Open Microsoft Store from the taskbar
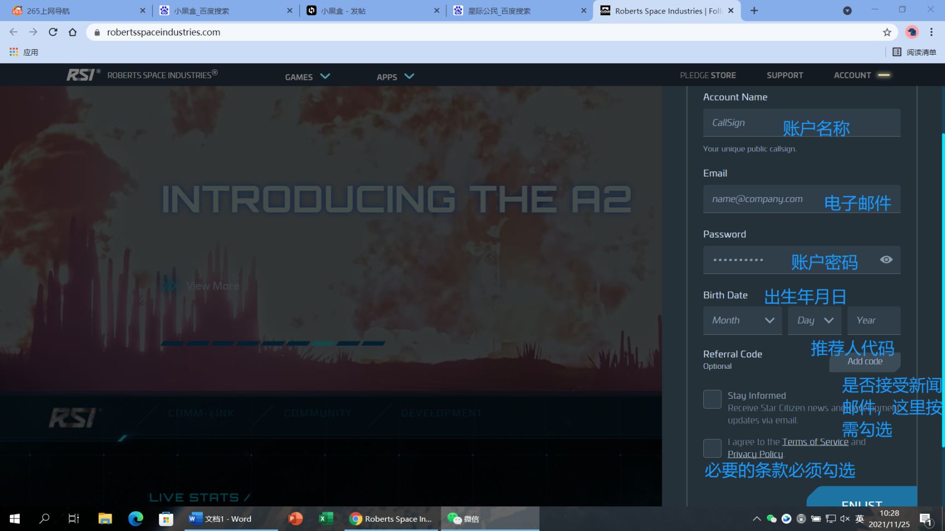This screenshot has height=531, width=945. pyautogui.click(x=166, y=518)
